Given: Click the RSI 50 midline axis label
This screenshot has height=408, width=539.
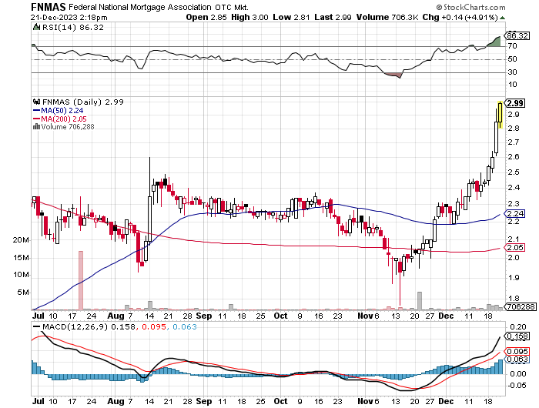Looking at the screenshot, I should tap(512, 59).
